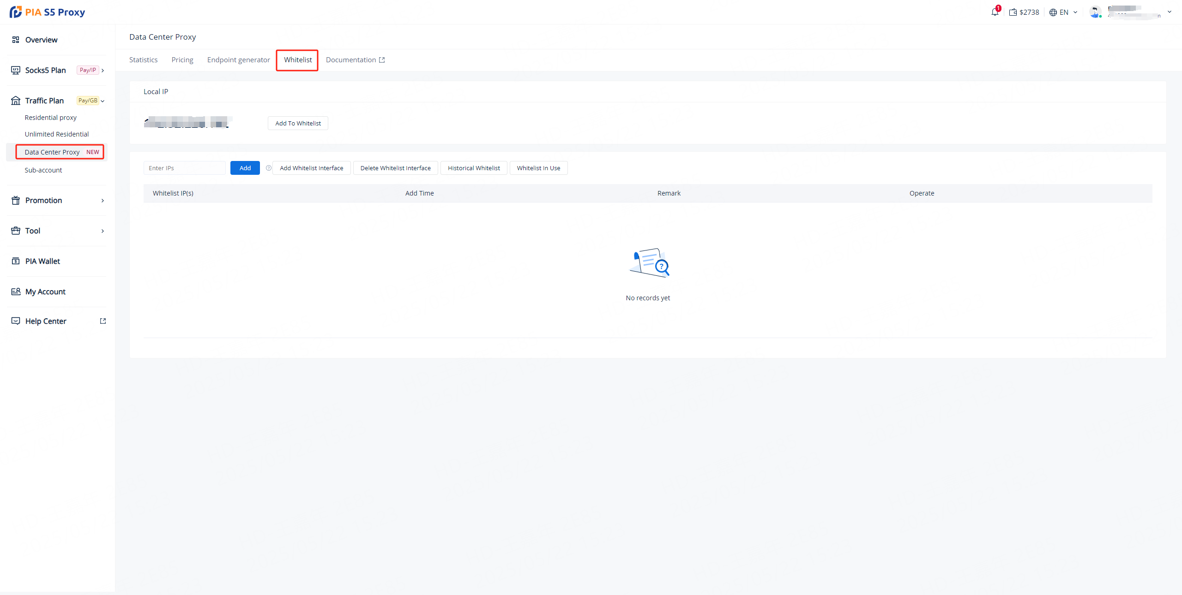Click the globe language icon

(1053, 12)
